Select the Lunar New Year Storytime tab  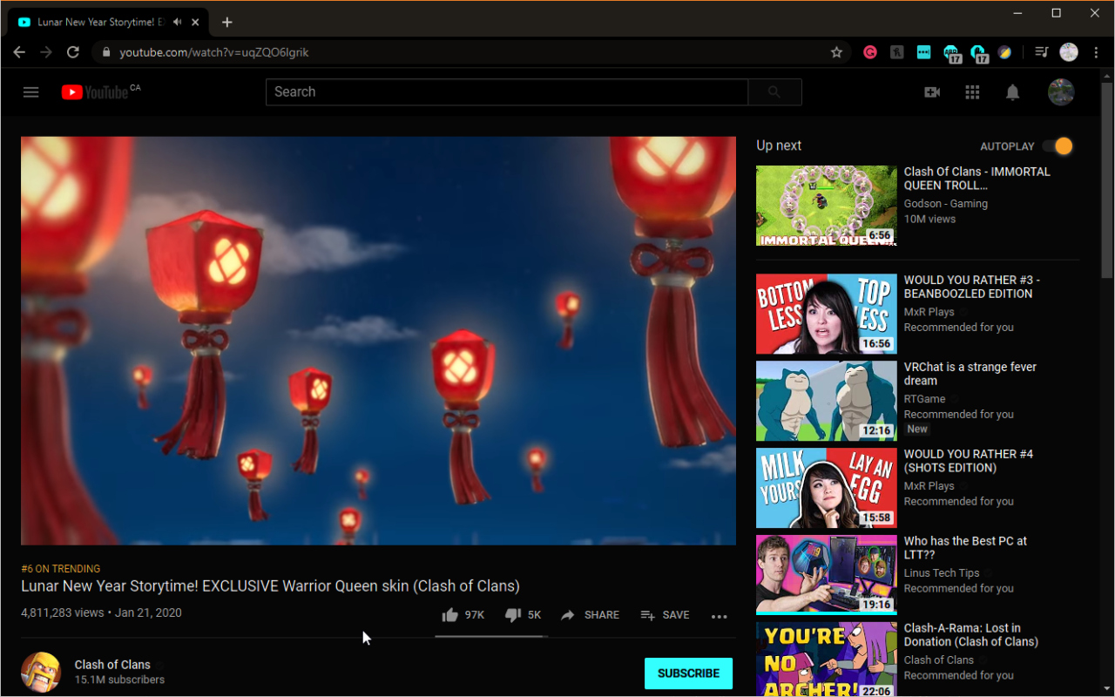tap(109, 22)
